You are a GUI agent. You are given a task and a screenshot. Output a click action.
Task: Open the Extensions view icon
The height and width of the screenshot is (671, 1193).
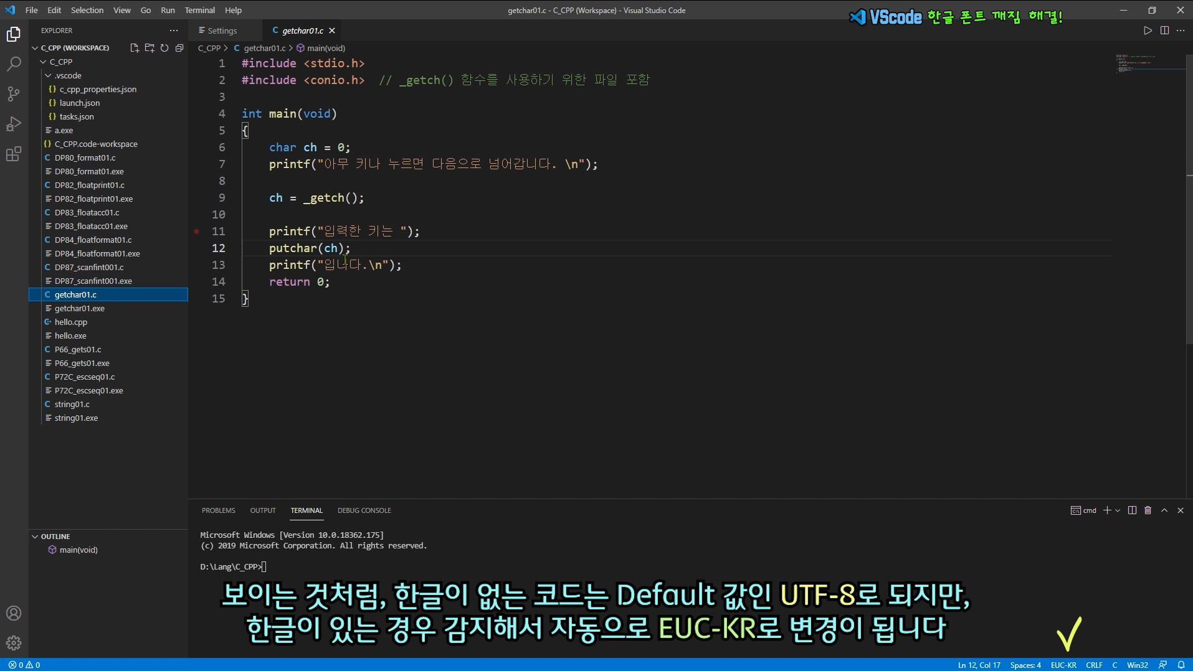(x=14, y=154)
